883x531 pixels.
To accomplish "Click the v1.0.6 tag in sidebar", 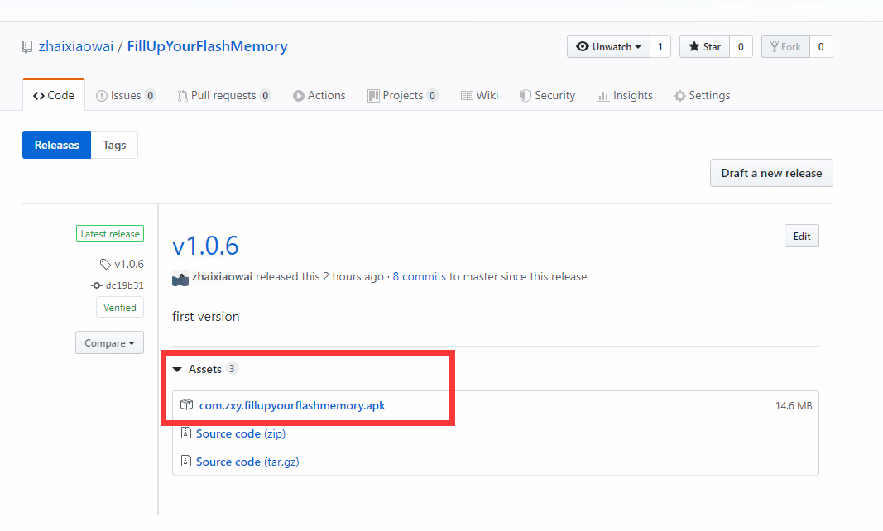I will [x=129, y=264].
